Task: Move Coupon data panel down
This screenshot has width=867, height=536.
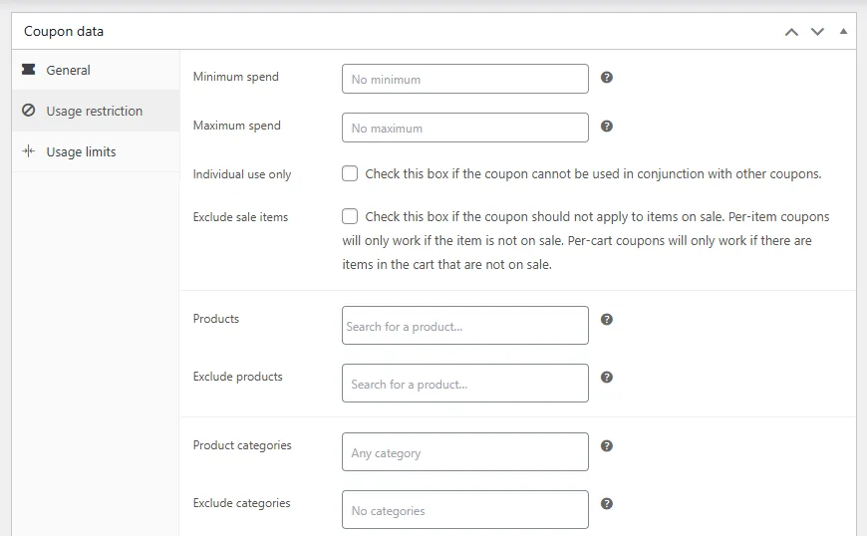Action: (x=817, y=32)
